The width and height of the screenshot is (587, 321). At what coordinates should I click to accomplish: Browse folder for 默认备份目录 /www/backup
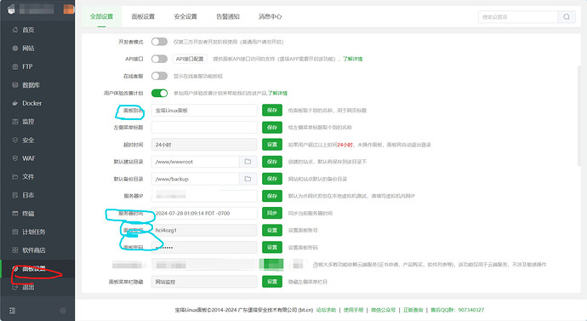coord(248,179)
